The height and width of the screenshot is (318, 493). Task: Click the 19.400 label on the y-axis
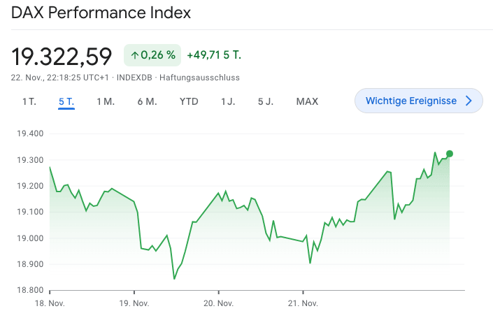click(x=29, y=133)
